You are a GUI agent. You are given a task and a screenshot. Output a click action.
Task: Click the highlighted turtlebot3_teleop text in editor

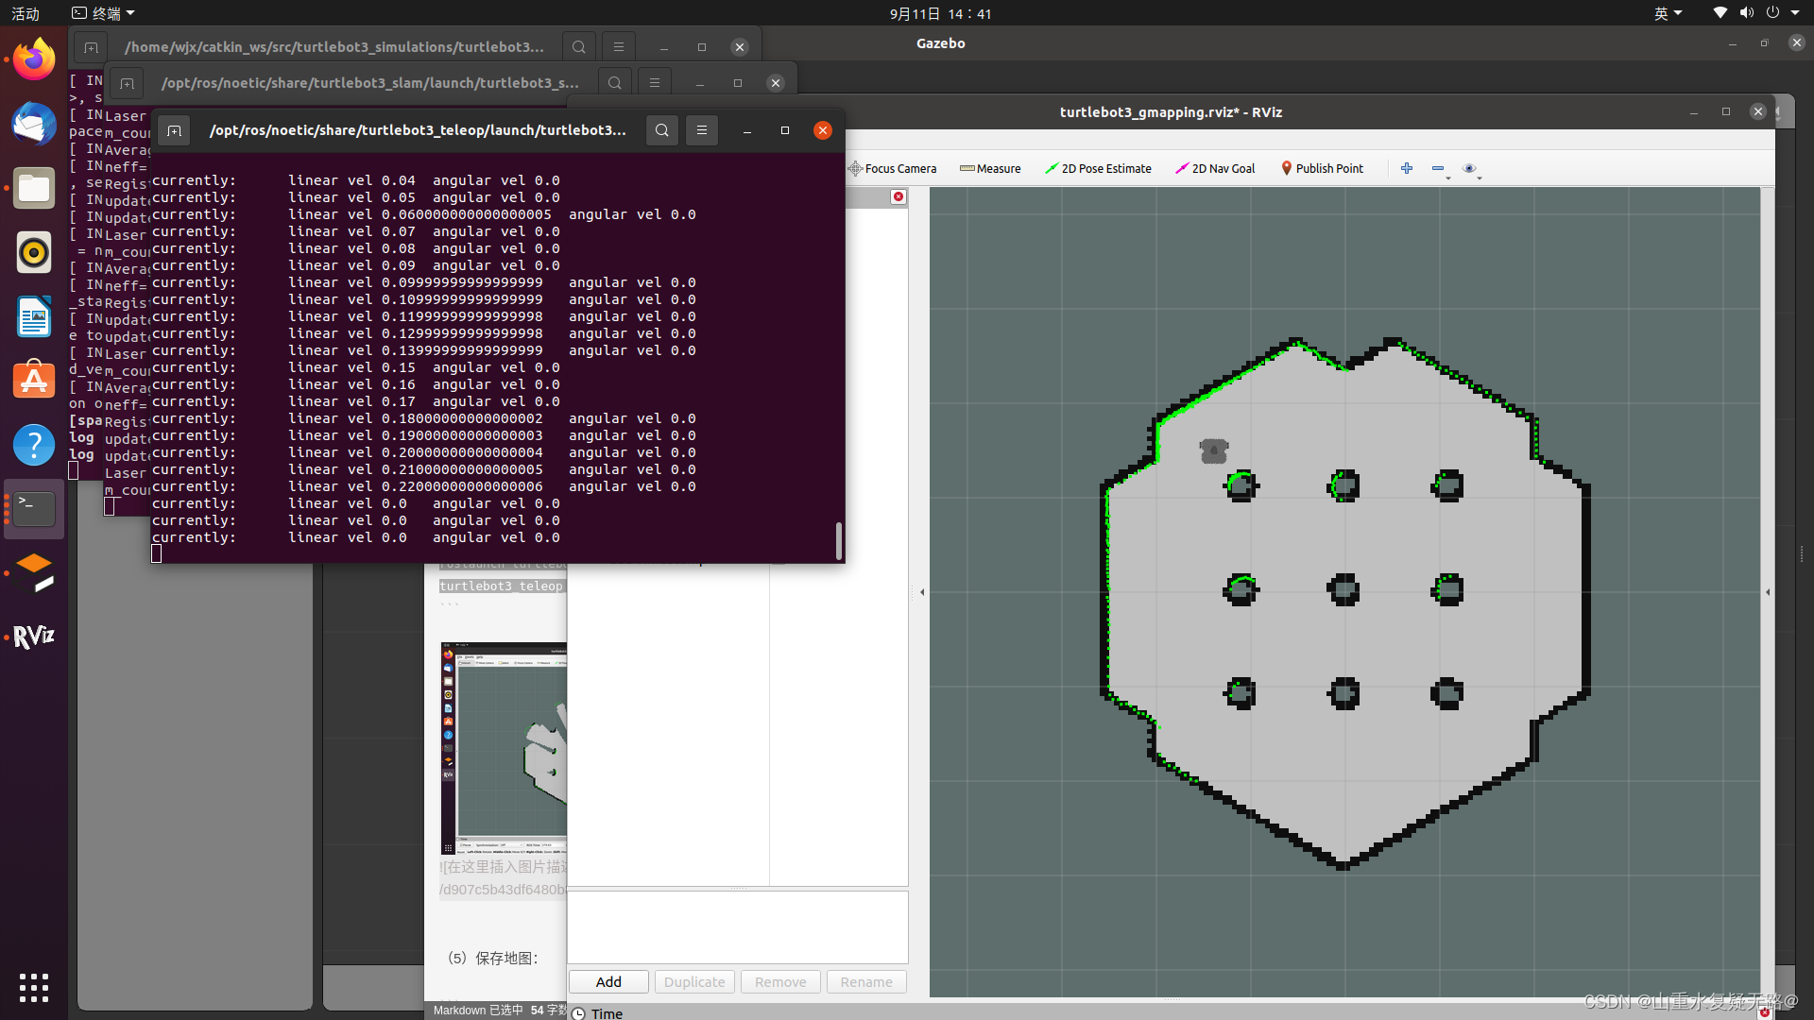coord(501,586)
